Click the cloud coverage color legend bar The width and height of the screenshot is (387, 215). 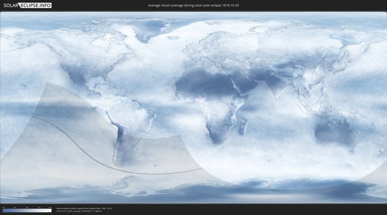[x=27, y=211]
